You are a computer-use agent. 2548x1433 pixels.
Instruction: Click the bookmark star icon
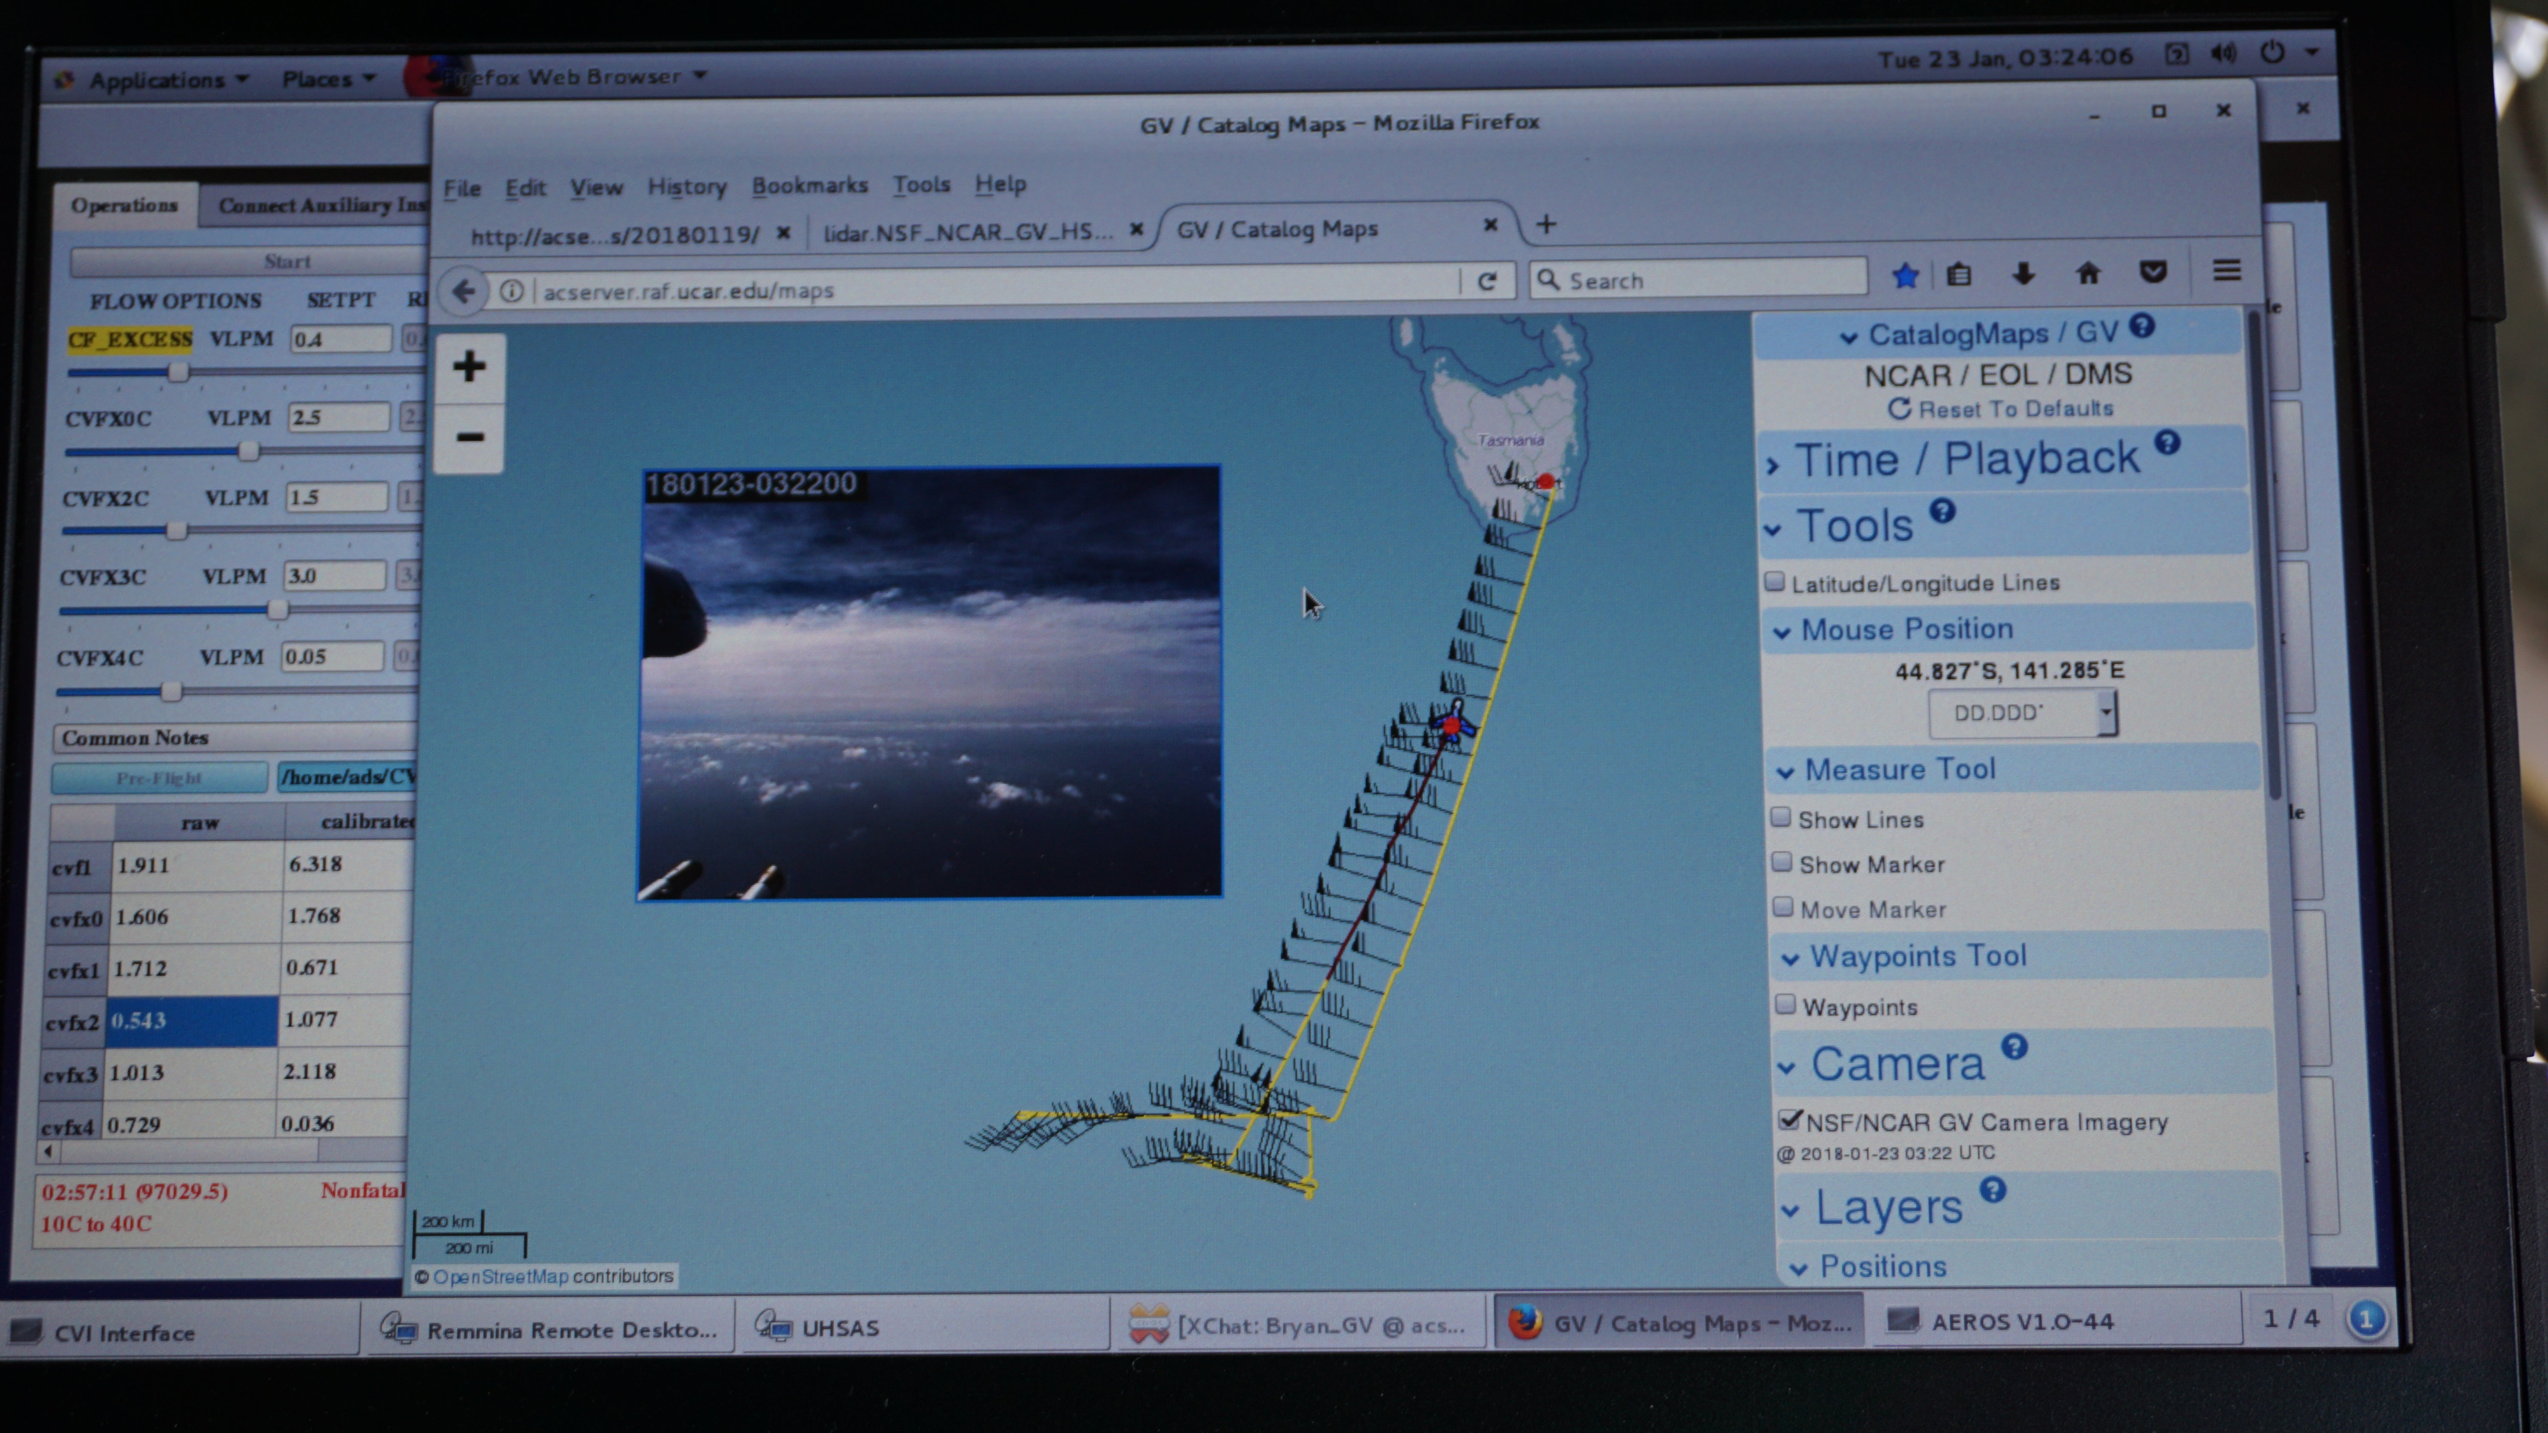[1904, 276]
